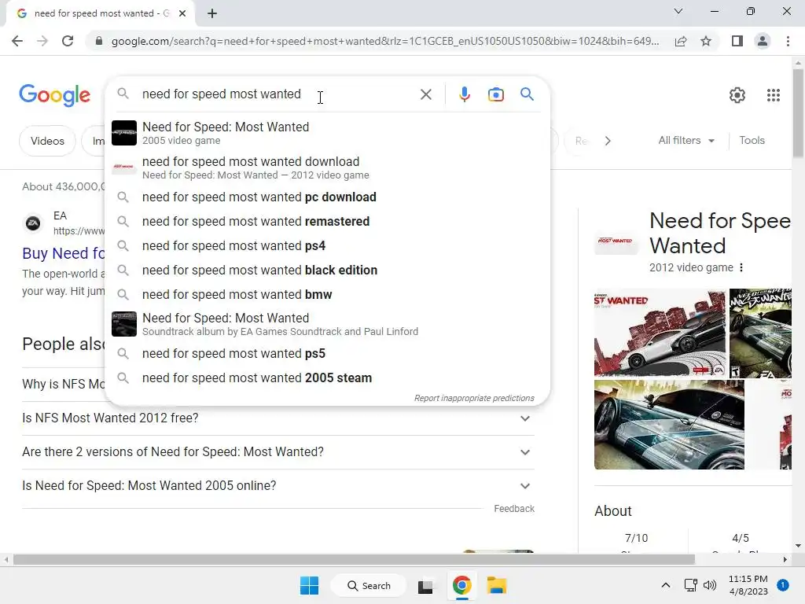
Task: Choose the 'pc download' suggestion
Action: [x=327, y=197]
